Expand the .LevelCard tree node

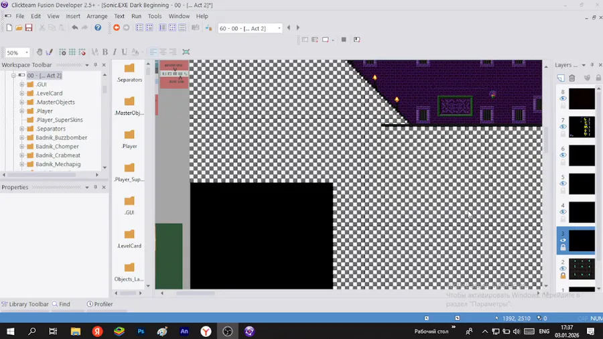[x=22, y=93]
